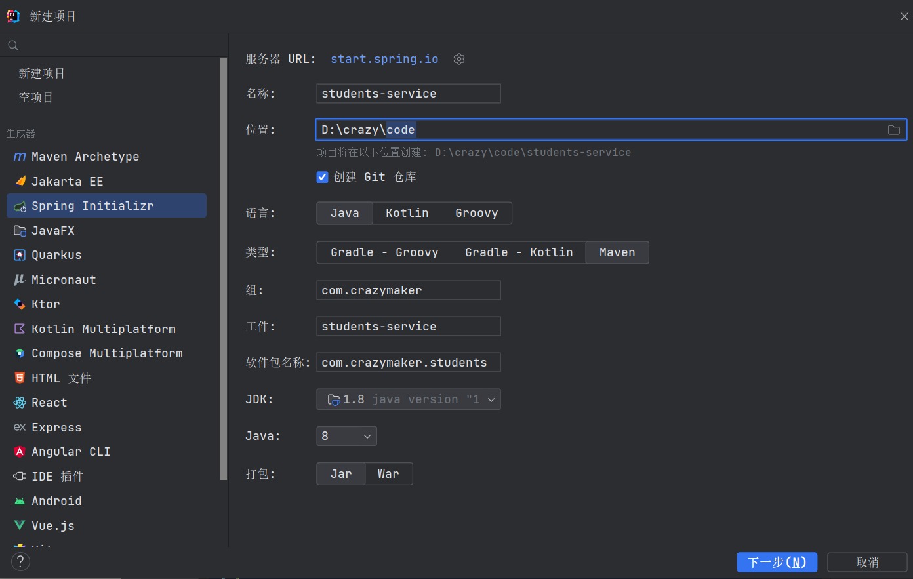Open the Java version 8 dropdown
Viewport: 913px width, 579px height.
pyautogui.click(x=346, y=436)
